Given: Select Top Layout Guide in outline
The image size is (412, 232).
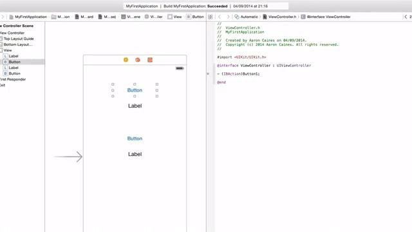Looking at the screenshot, I should click(19, 39).
